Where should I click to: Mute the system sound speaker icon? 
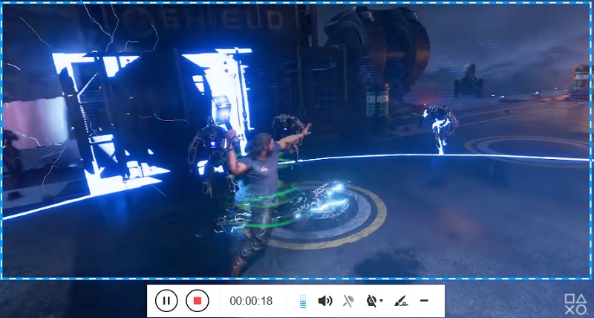point(325,301)
